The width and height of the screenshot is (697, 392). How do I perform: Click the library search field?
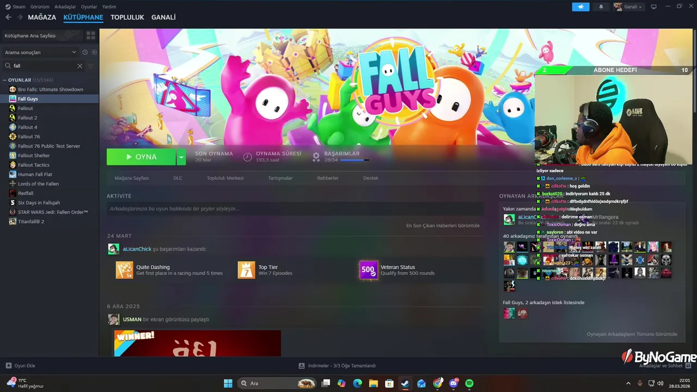coord(44,66)
